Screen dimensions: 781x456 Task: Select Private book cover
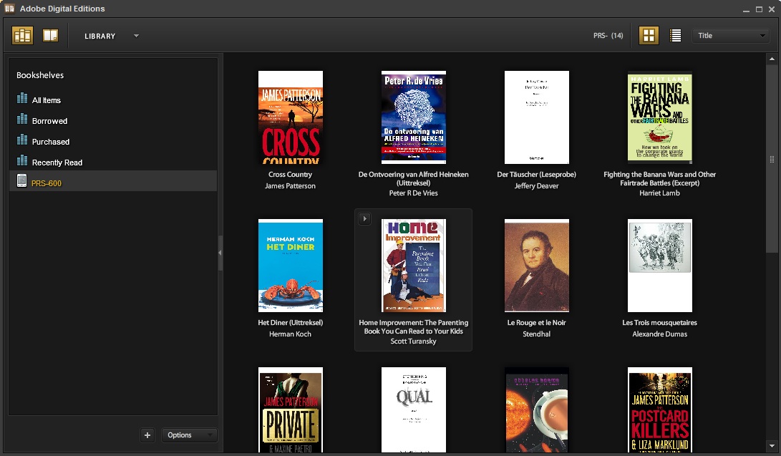pyautogui.click(x=291, y=409)
